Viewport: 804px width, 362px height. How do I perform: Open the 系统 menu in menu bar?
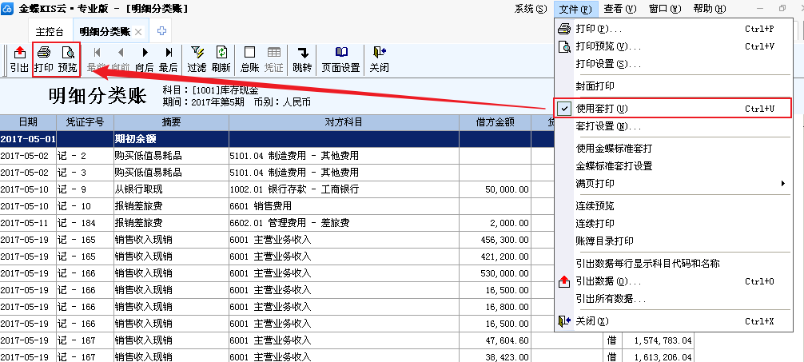tap(531, 9)
